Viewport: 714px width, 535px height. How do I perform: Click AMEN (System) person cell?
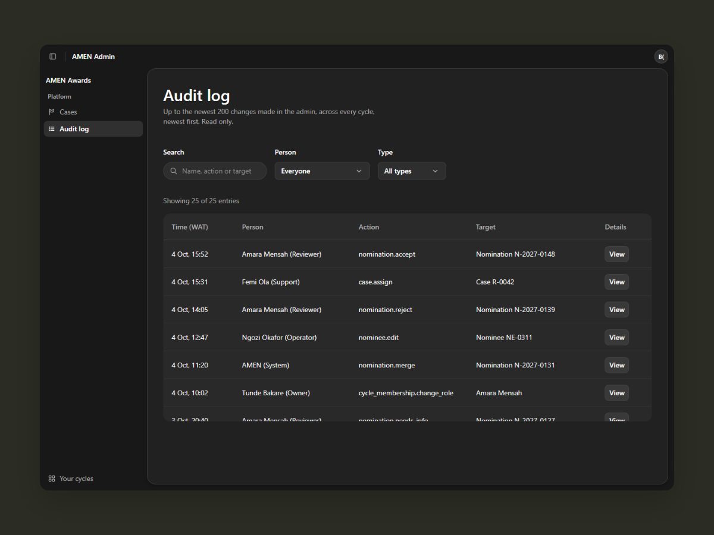265,365
